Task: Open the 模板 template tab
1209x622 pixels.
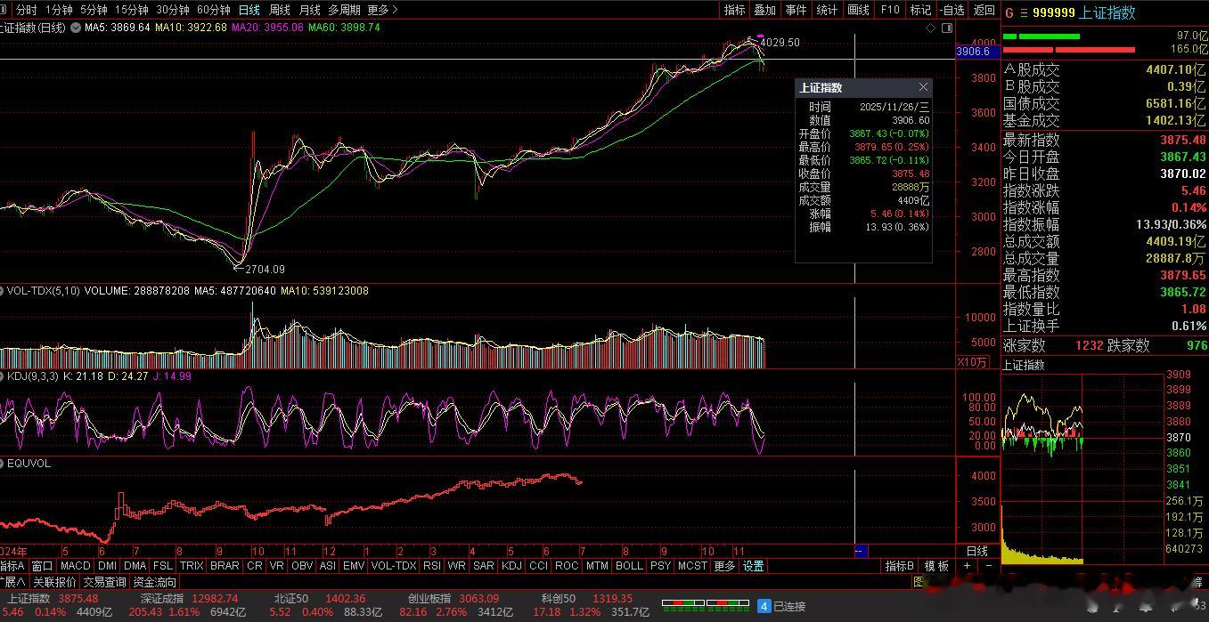Action: (x=937, y=566)
